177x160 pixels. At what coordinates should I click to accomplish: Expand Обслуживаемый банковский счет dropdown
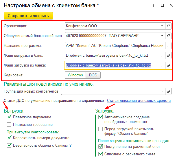[x=162, y=36]
